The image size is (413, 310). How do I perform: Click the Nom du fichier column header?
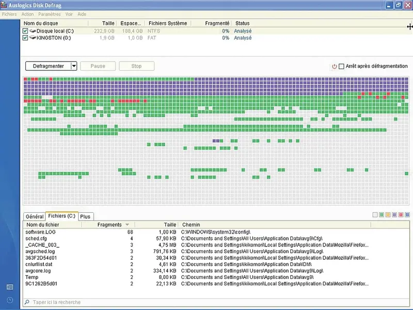53,225
